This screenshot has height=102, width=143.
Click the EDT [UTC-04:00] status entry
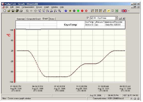point(131,95)
